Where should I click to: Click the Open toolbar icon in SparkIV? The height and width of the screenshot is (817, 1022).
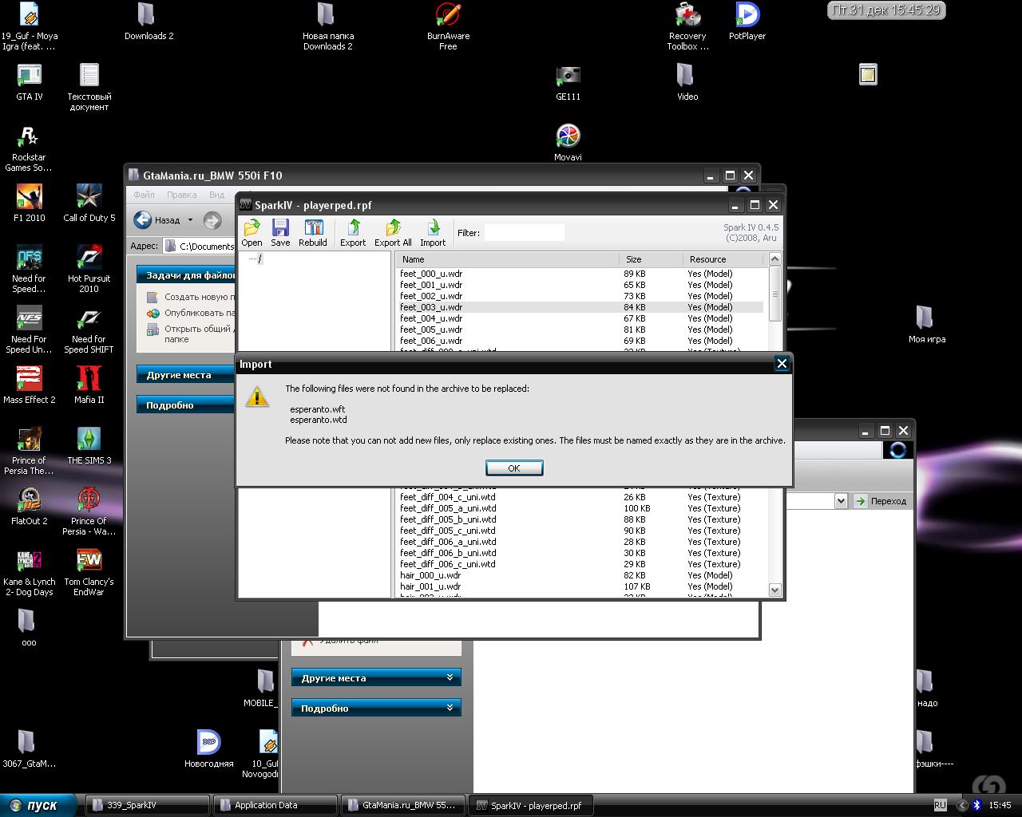tap(252, 233)
